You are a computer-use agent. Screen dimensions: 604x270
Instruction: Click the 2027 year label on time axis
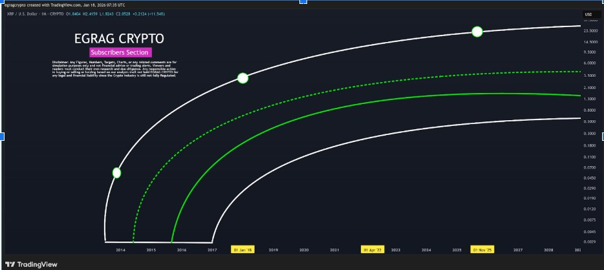518,250
